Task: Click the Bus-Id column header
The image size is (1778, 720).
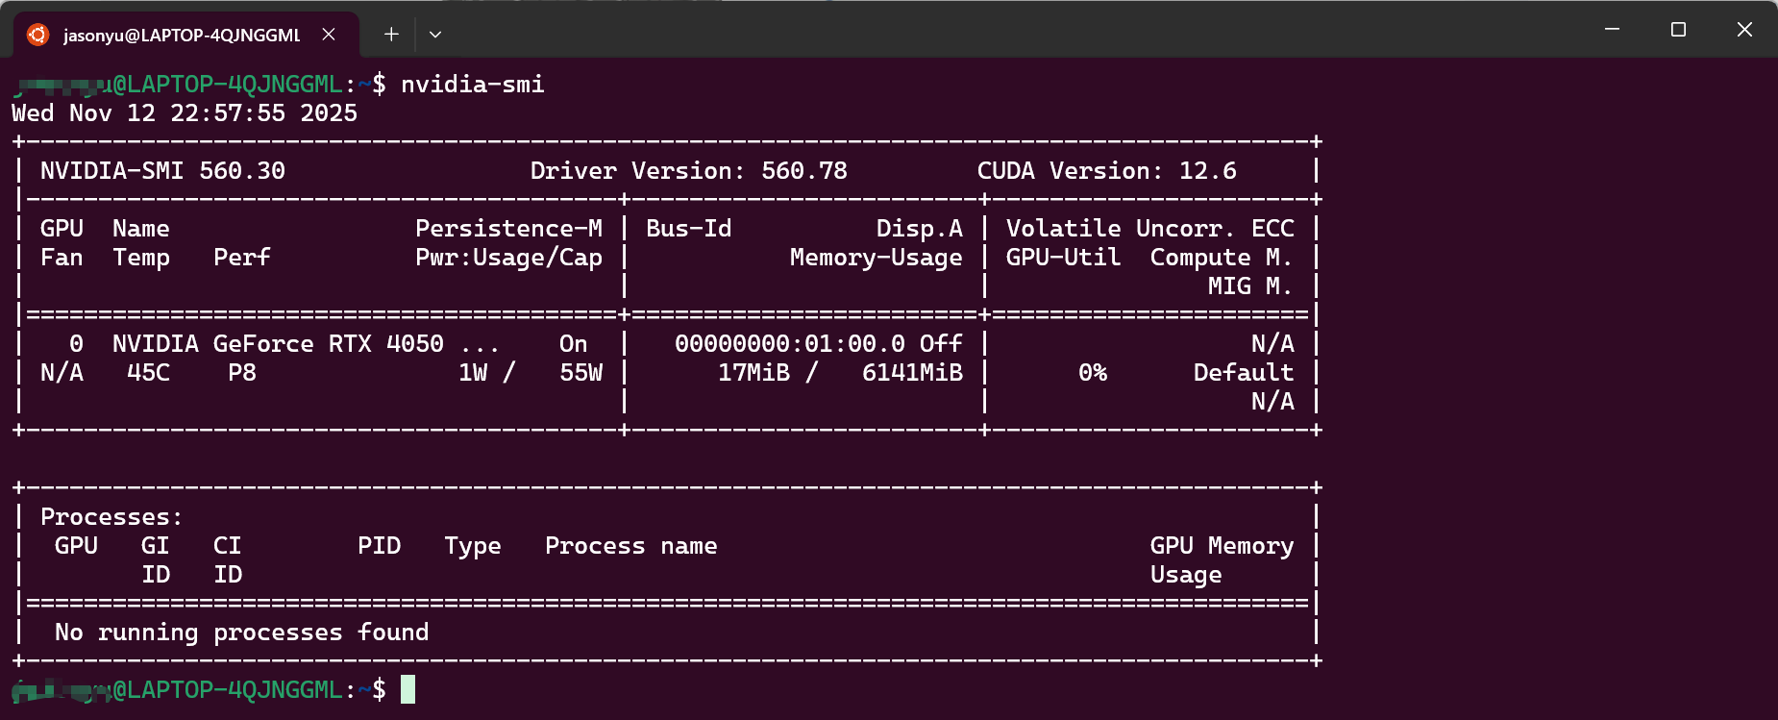Action: coord(689,229)
